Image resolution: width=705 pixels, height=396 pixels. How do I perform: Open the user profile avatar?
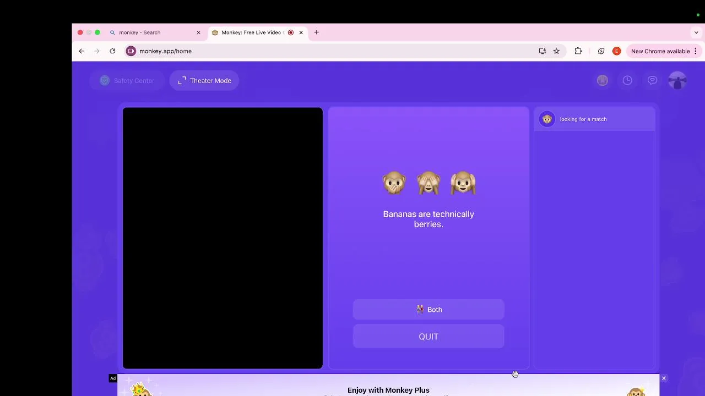click(677, 81)
